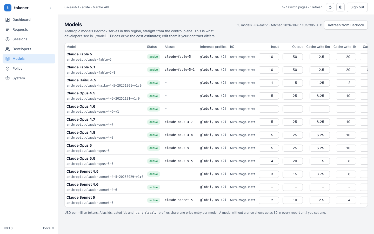Edit Claude Opus 4.5 cache write 1h price

tap(346, 96)
